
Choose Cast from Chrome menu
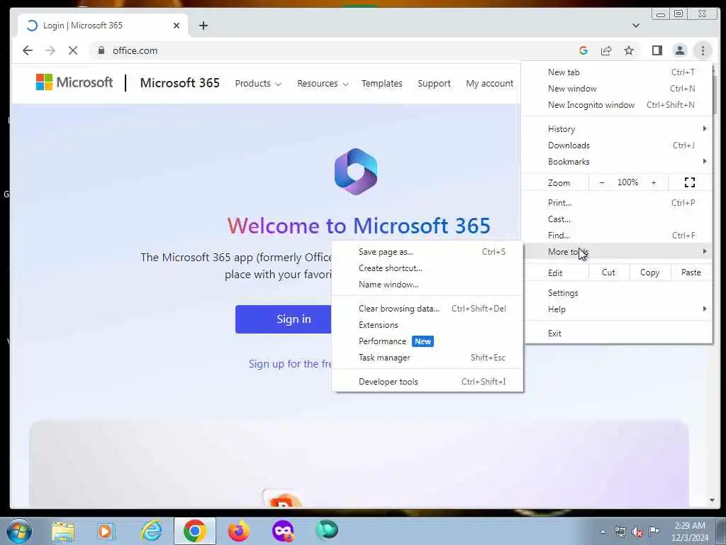point(618,219)
